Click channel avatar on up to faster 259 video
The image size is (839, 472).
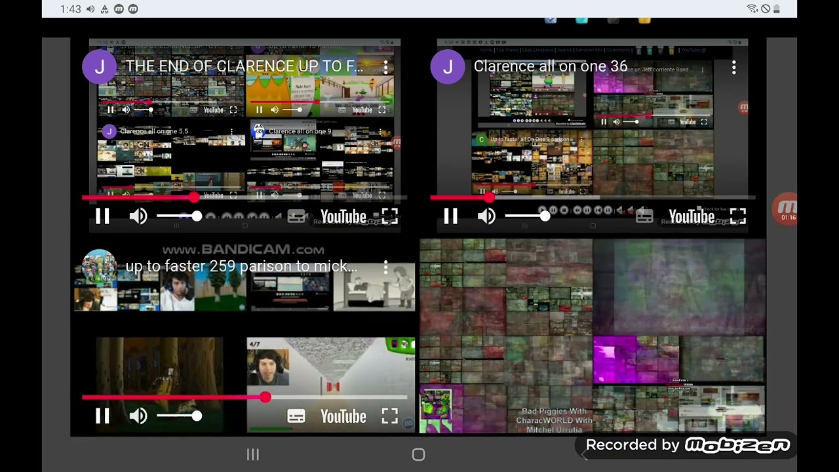(100, 267)
